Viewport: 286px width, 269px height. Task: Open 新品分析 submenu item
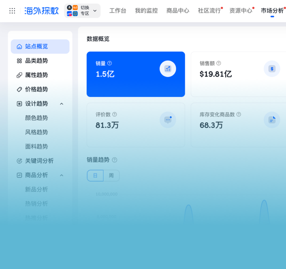coord(37,190)
